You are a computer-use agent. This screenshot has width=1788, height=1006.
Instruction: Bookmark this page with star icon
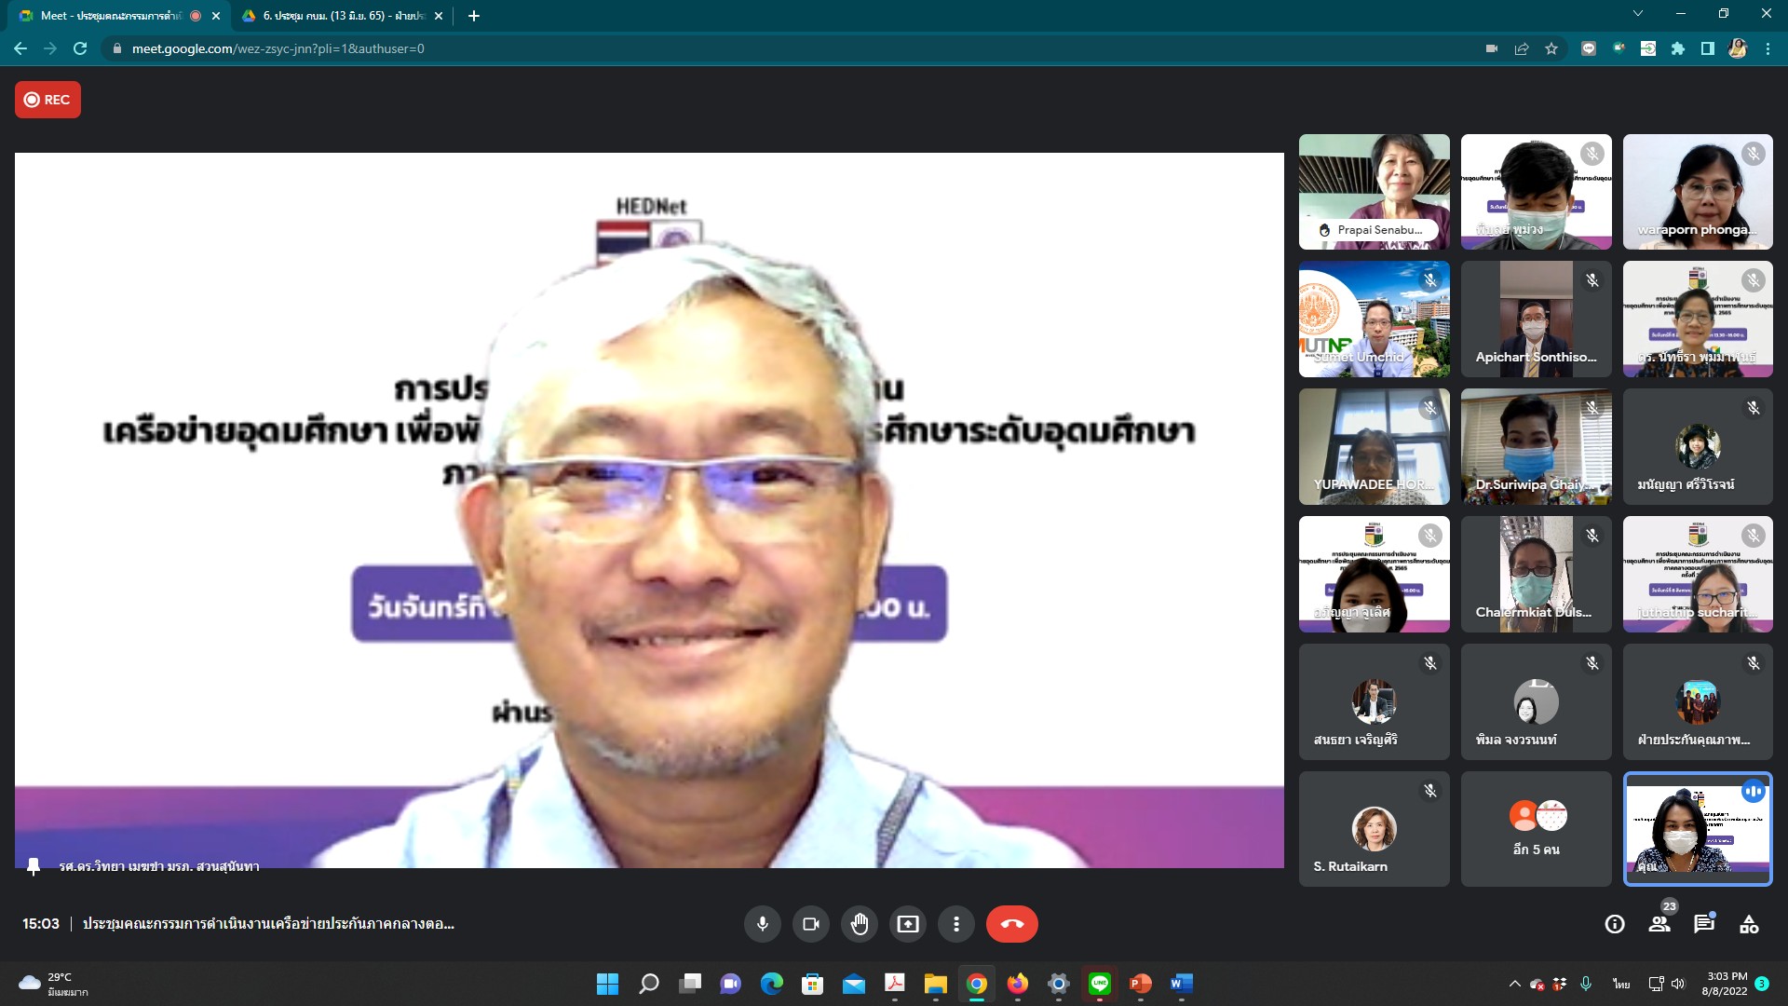click(x=1551, y=48)
